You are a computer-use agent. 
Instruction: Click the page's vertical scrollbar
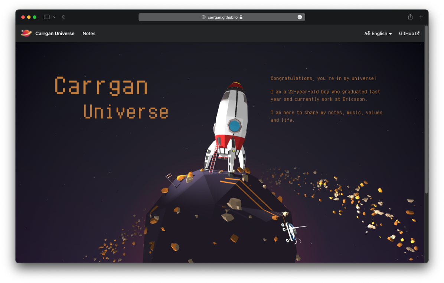426,111
